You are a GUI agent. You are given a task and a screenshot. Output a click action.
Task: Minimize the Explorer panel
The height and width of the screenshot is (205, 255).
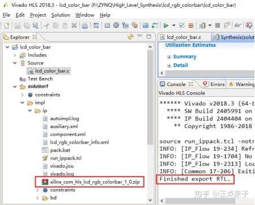[140, 36]
